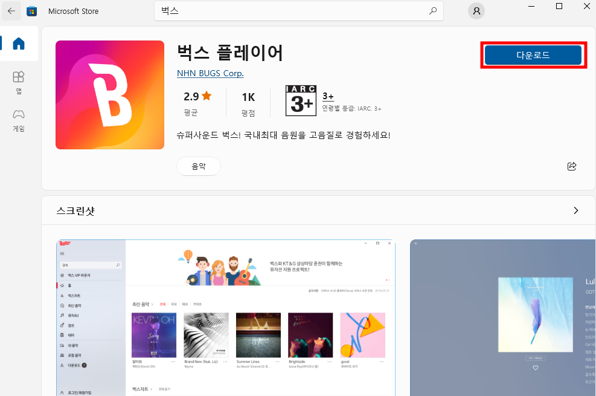The width and height of the screenshot is (596, 396).
Task: Click the search magnifier icon
Action: (432, 11)
